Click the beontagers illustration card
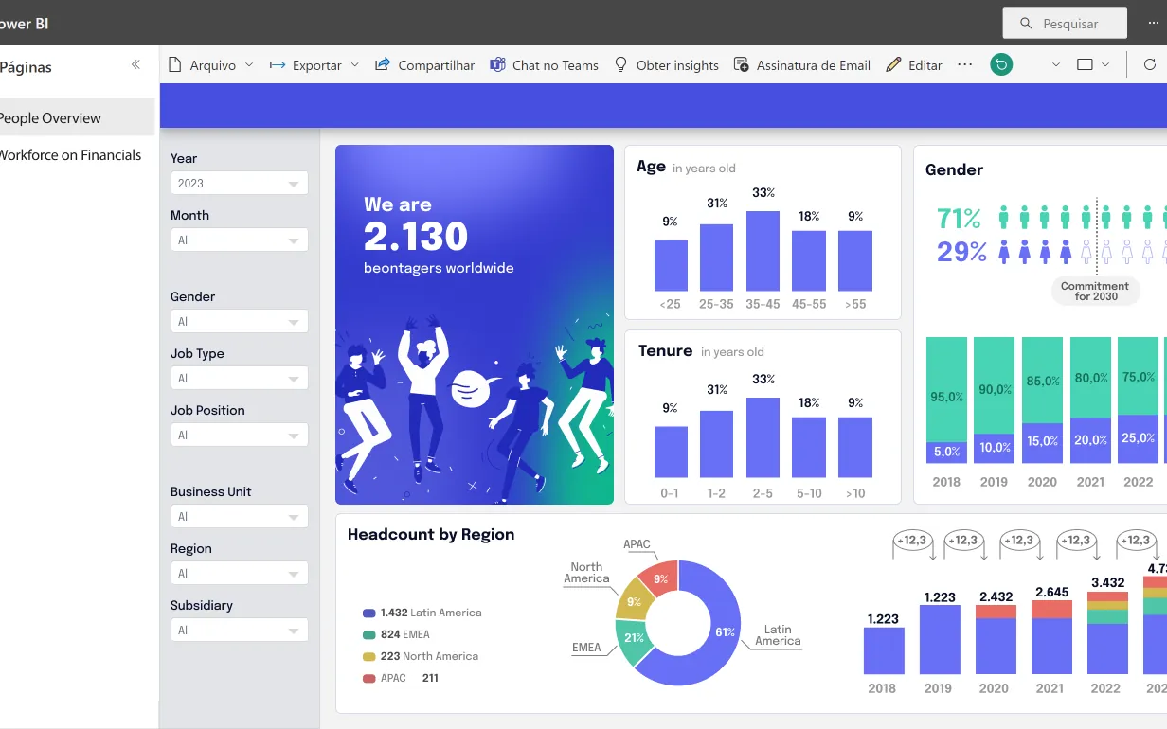This screenshot has height=729, width=1167. pyautogui.click(x=475, y=325)
